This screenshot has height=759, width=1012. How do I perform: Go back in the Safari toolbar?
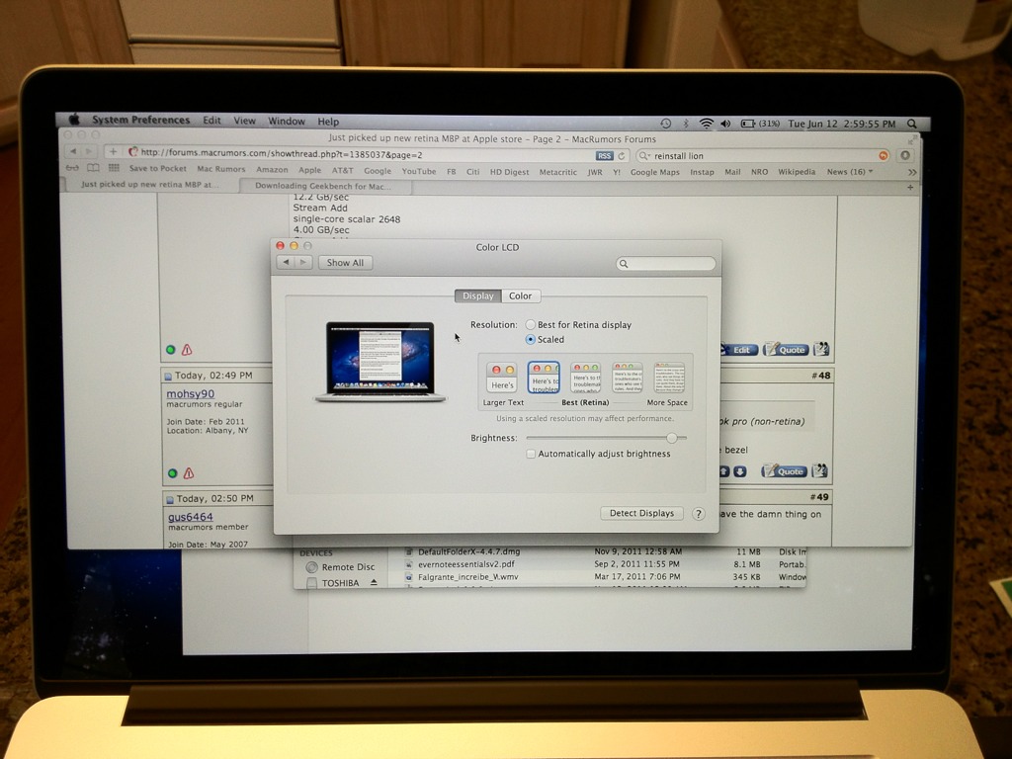[x=73, y=151]
